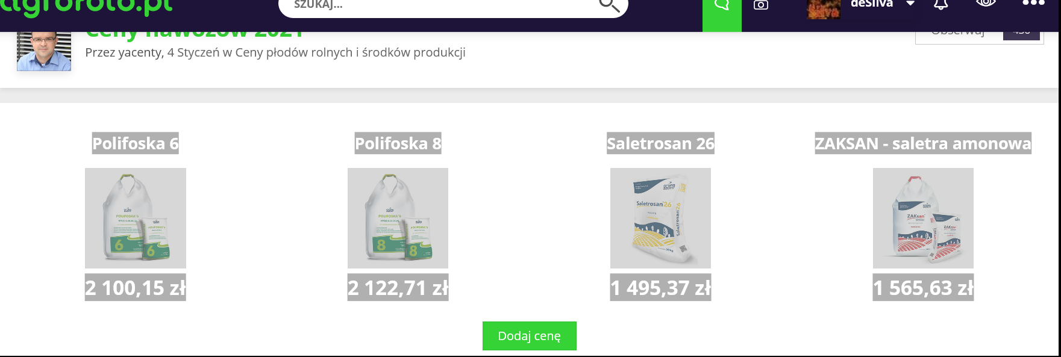Open the three-dots more menu
The image size is (1061, 357).
pos(1033,4)
